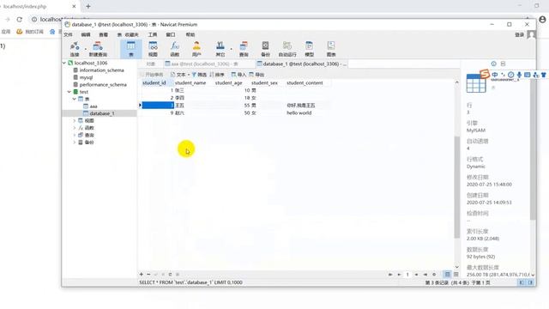Reload the browser page behind Navicat
The width and height of the screenshot is (549, 309).
[19, 19]
